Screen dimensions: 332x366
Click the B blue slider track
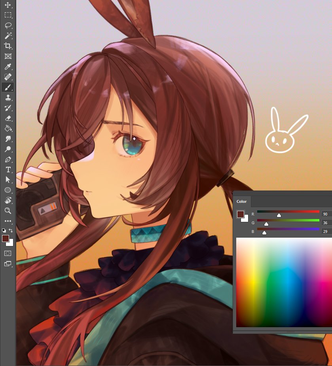[x=288, y=229]
